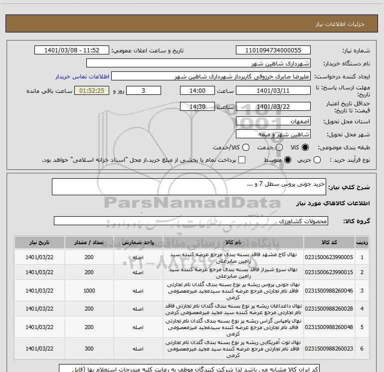The image size is (384, 372).
Task: Click quantity 300 in row 6
Action: pyautogui.click(x=89, y=349)
